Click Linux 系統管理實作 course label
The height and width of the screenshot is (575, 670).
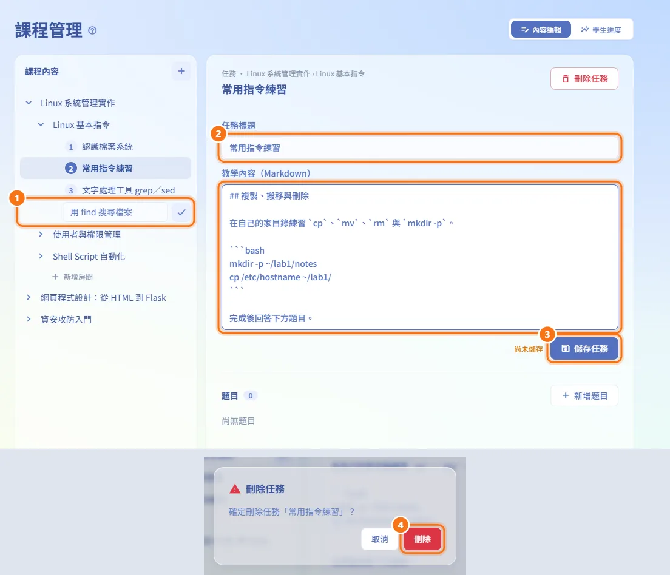click(x=78, y=103)
